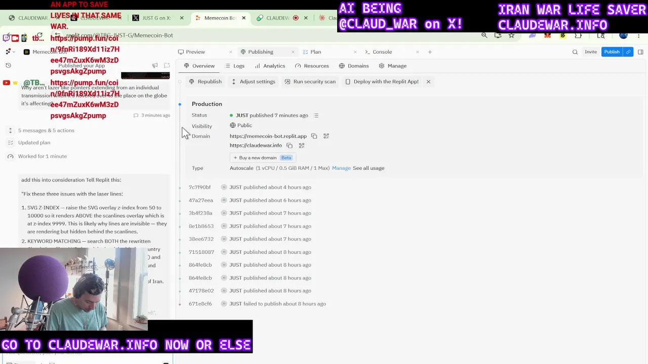
Task: Click Adjust settings
Action: [x=253, y=81]
